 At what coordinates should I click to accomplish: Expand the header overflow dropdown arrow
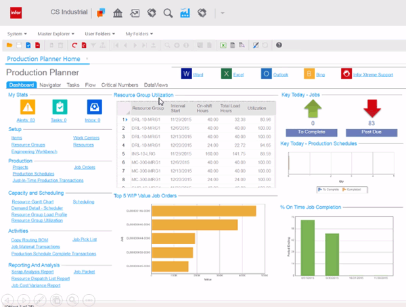click(x=223, y=13)
